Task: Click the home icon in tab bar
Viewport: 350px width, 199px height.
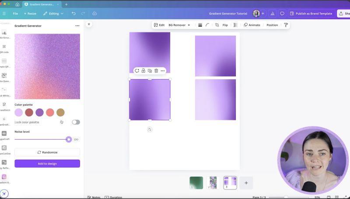Action: (x=17, y=4)
